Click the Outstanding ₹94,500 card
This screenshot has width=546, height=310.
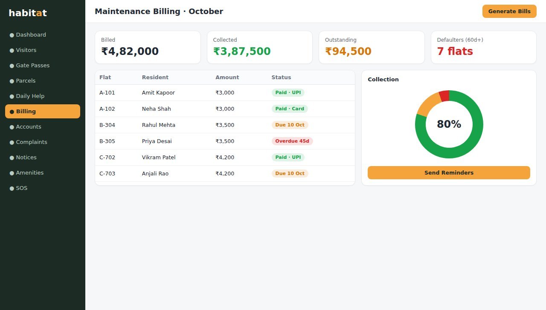[372, 47]
